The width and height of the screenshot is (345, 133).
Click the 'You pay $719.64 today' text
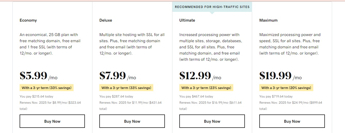coord(276,96)
